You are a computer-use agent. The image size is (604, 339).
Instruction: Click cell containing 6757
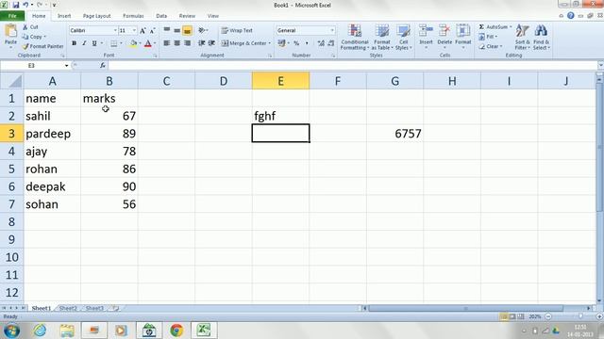coord(394,134)
